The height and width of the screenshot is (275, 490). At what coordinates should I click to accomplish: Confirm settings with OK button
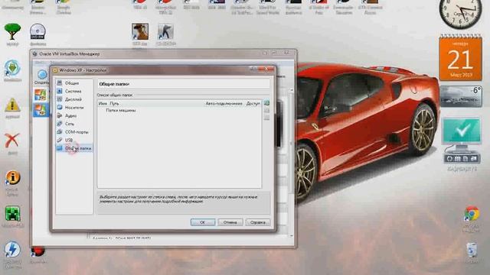[203, 222]
